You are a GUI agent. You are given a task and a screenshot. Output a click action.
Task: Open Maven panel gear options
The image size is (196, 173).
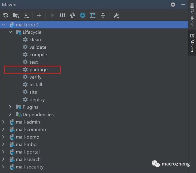click(x=173, y=5)
